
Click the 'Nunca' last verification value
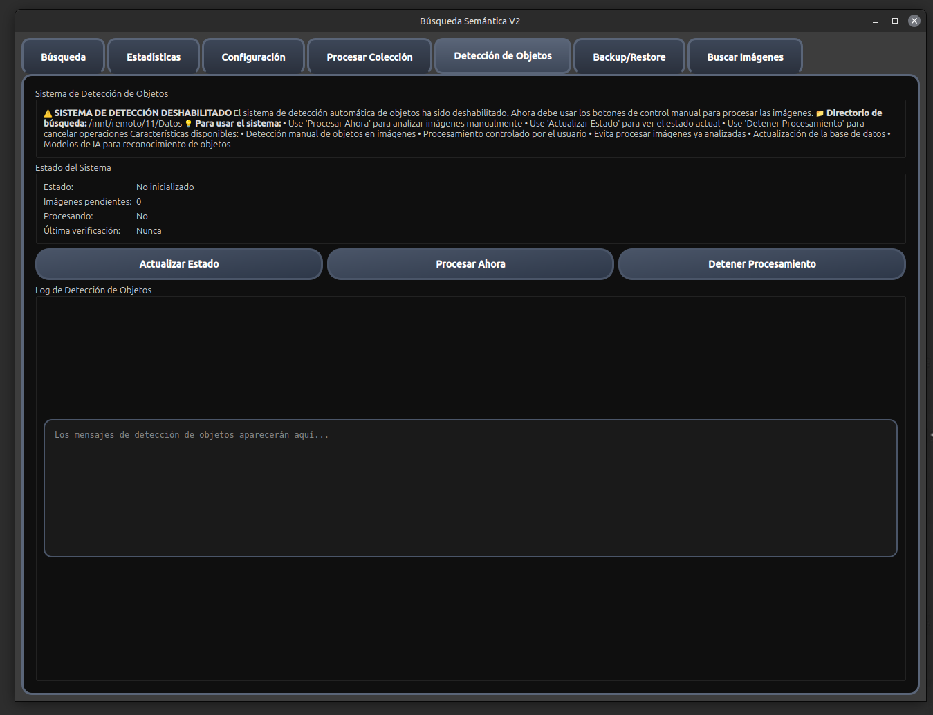coord(149,231)
